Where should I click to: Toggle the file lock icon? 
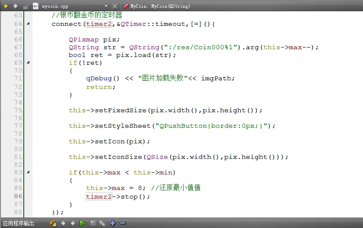25,6
